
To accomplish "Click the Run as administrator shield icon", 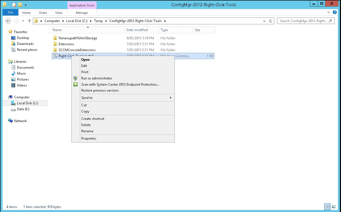I will coord(75,78).
